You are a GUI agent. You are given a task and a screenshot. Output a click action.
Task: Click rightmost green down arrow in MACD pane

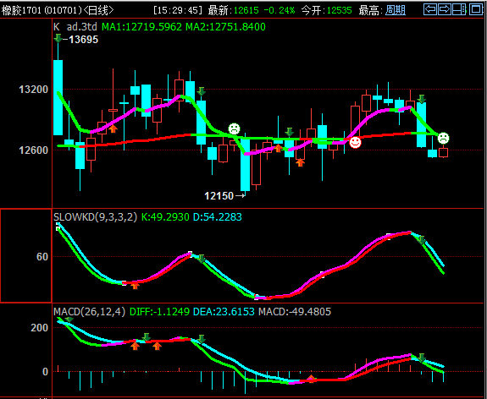pyautogui.click(x=422, y=358)
